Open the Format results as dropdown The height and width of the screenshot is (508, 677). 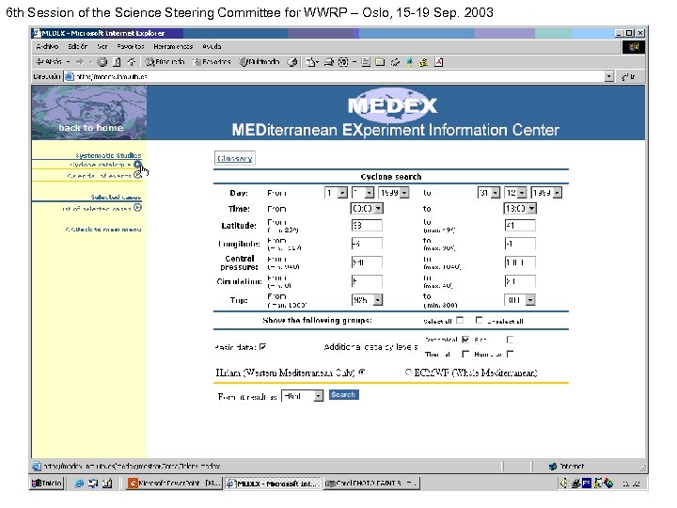302,396
